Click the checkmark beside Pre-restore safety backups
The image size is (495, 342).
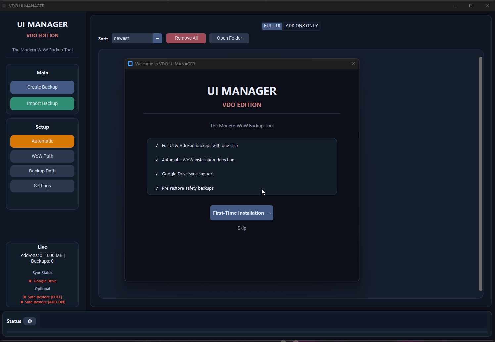click(157, 188)
